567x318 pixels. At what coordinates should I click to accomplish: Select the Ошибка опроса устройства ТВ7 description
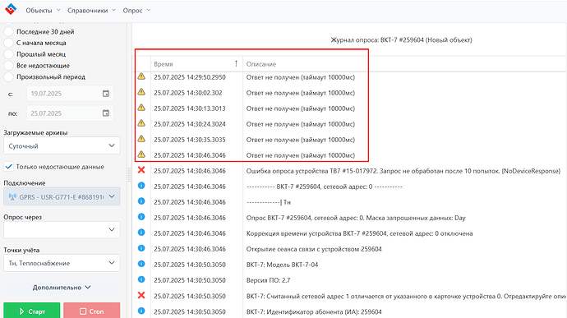[x=403, y=171]
